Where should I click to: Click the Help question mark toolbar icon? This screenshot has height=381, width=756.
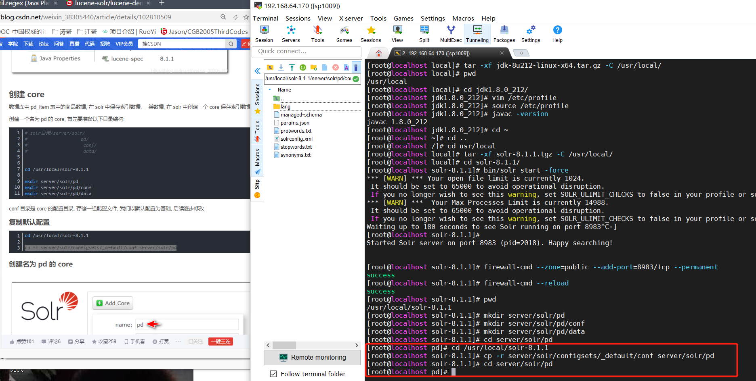click(557, 34)
